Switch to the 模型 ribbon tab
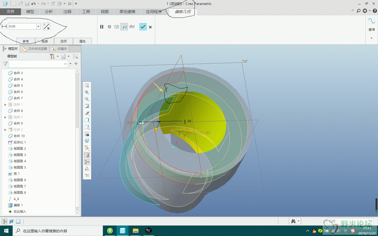This screenshot has height=236, width=378. tap(30, 12)
